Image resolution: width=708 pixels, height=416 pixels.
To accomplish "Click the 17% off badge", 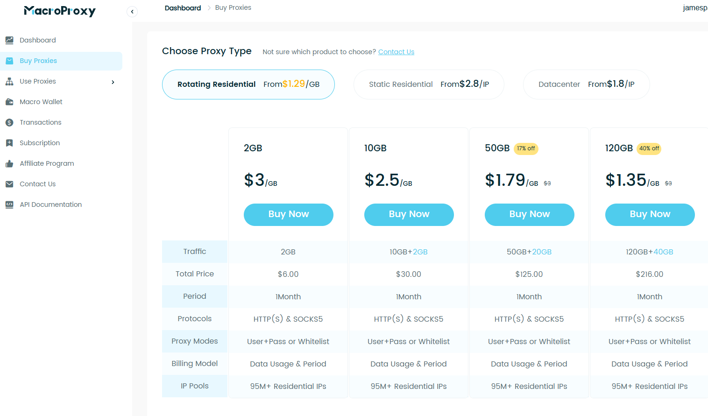I will [x=526, y=148].
